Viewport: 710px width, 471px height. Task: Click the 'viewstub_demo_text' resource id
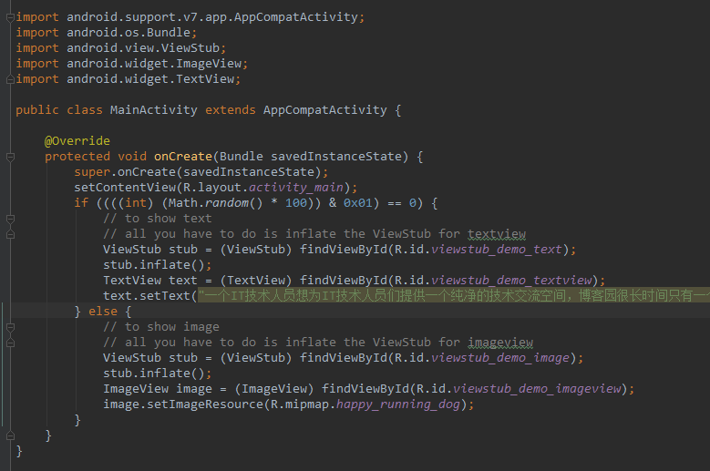click(x=497, y=250)
